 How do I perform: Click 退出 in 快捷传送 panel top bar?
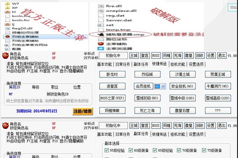pyautogui.click(x=222, y=56)
